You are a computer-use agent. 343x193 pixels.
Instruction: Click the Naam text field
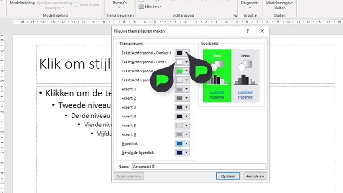pos(199,167)
